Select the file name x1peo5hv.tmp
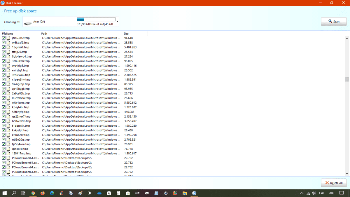350x197 pixels. [x=21, y=80]
